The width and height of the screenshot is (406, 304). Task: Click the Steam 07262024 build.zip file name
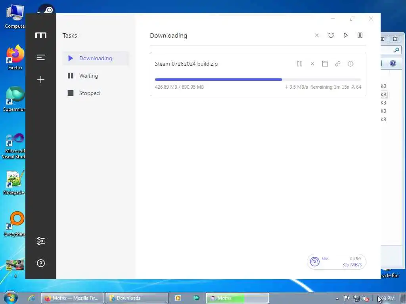[186, 64]
